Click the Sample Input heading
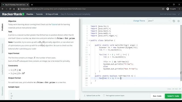 click(14, 87)
